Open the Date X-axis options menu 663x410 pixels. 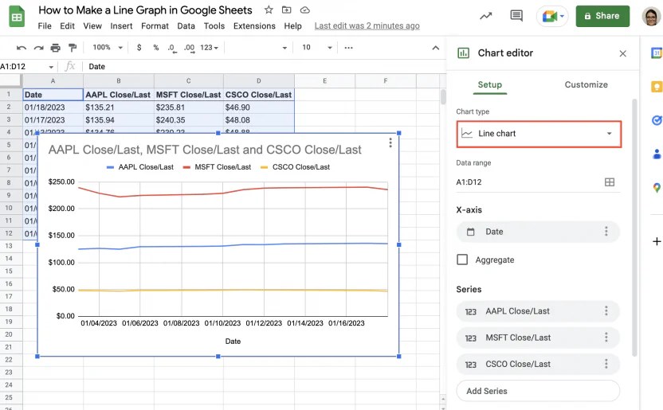pos(606,232)
